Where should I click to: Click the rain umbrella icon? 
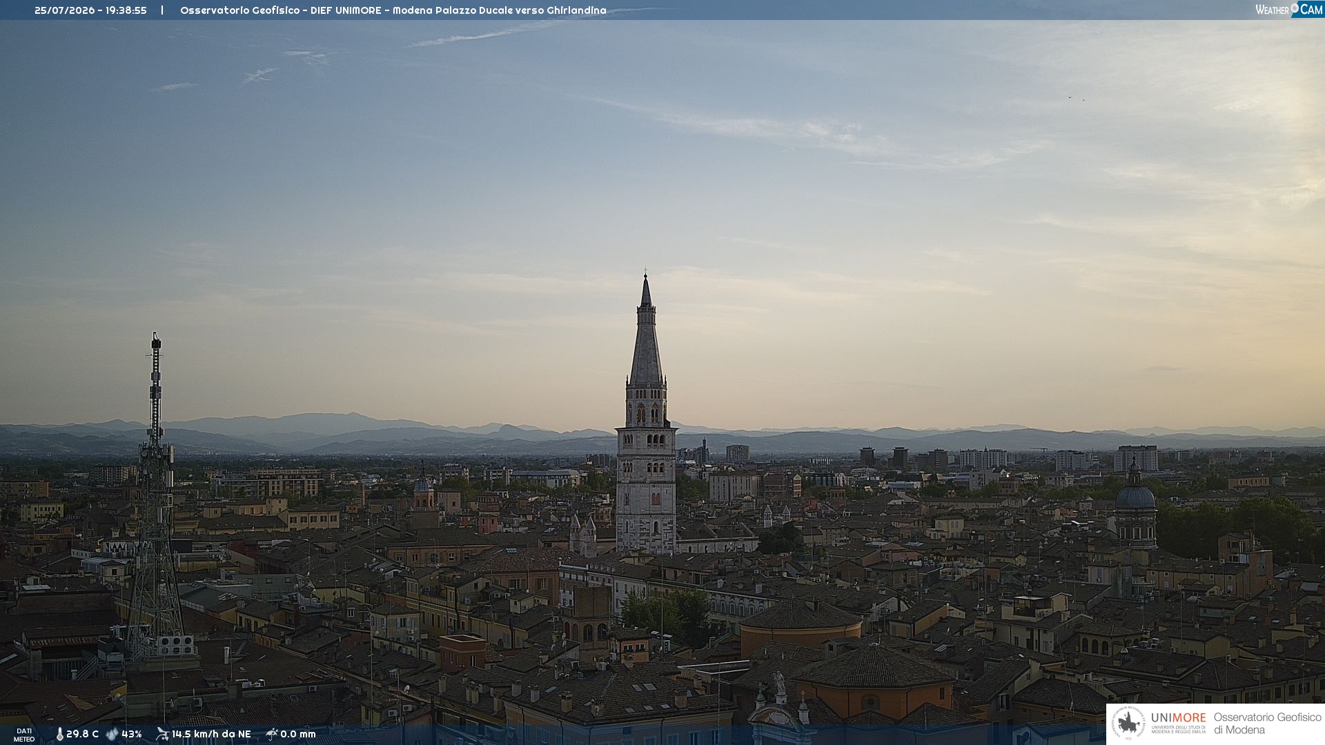click(x=272, y=734)
